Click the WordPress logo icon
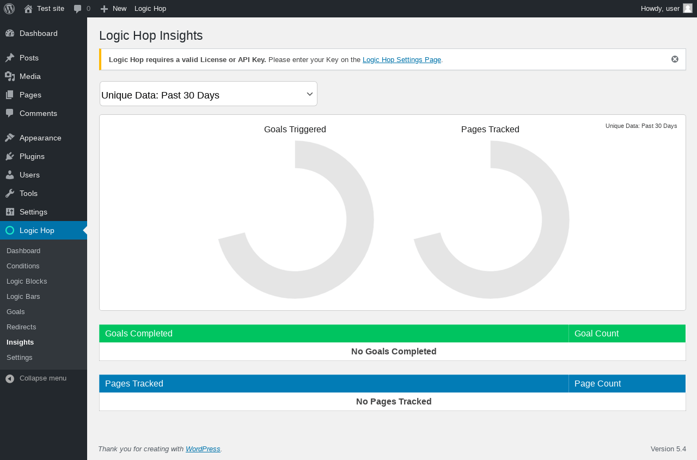Screen dimensions: 697x460 point(9,9)
